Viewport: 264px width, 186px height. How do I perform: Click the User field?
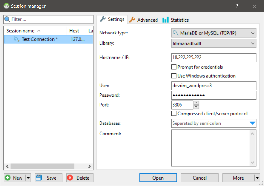214,86
